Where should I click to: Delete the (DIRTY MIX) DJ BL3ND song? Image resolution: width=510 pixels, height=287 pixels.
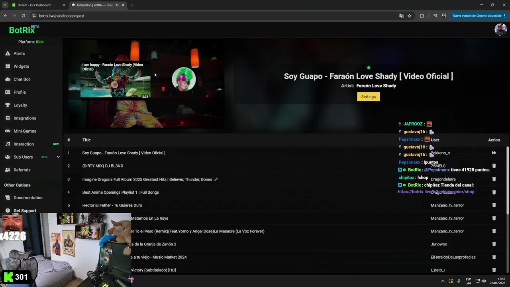pyautogui.click(x=494, y=166)
